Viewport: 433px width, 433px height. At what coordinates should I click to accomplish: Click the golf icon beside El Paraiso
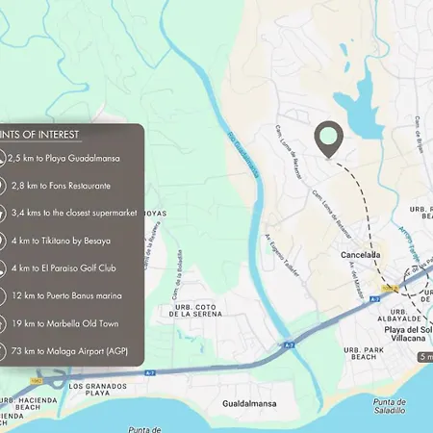pos(2,268)
